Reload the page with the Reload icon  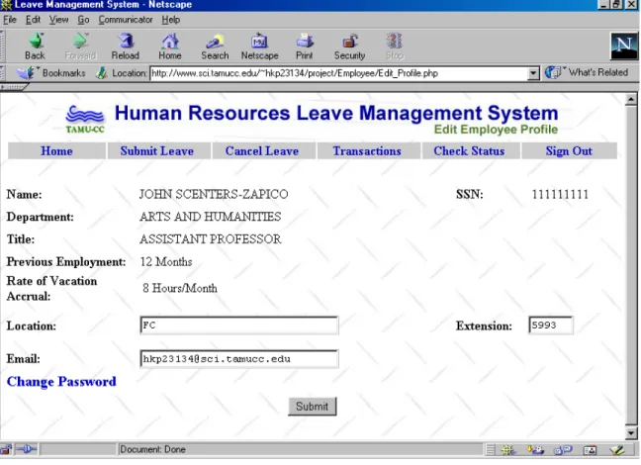[x=126, y=41]
